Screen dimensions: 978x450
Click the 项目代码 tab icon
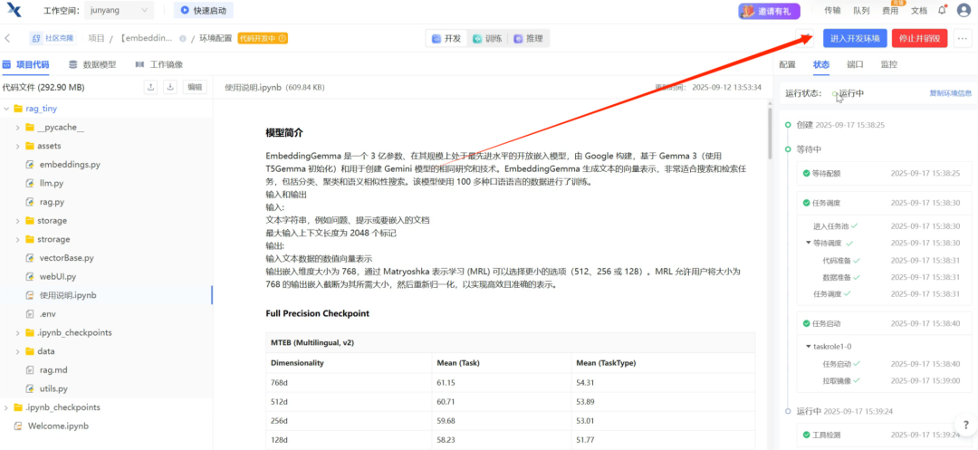point(5,64)
